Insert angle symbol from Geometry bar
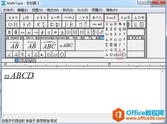This screenshot has width=167, height=124. [x=9, y=54]
